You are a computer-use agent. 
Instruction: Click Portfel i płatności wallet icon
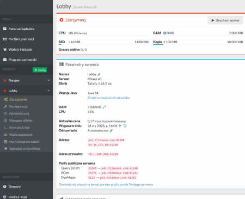tap(5, 39)
